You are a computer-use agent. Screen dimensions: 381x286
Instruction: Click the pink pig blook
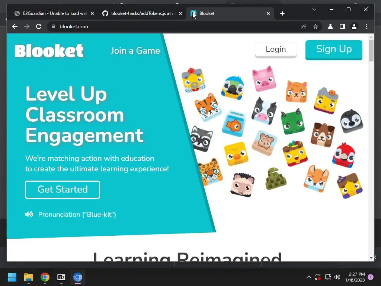264,79
